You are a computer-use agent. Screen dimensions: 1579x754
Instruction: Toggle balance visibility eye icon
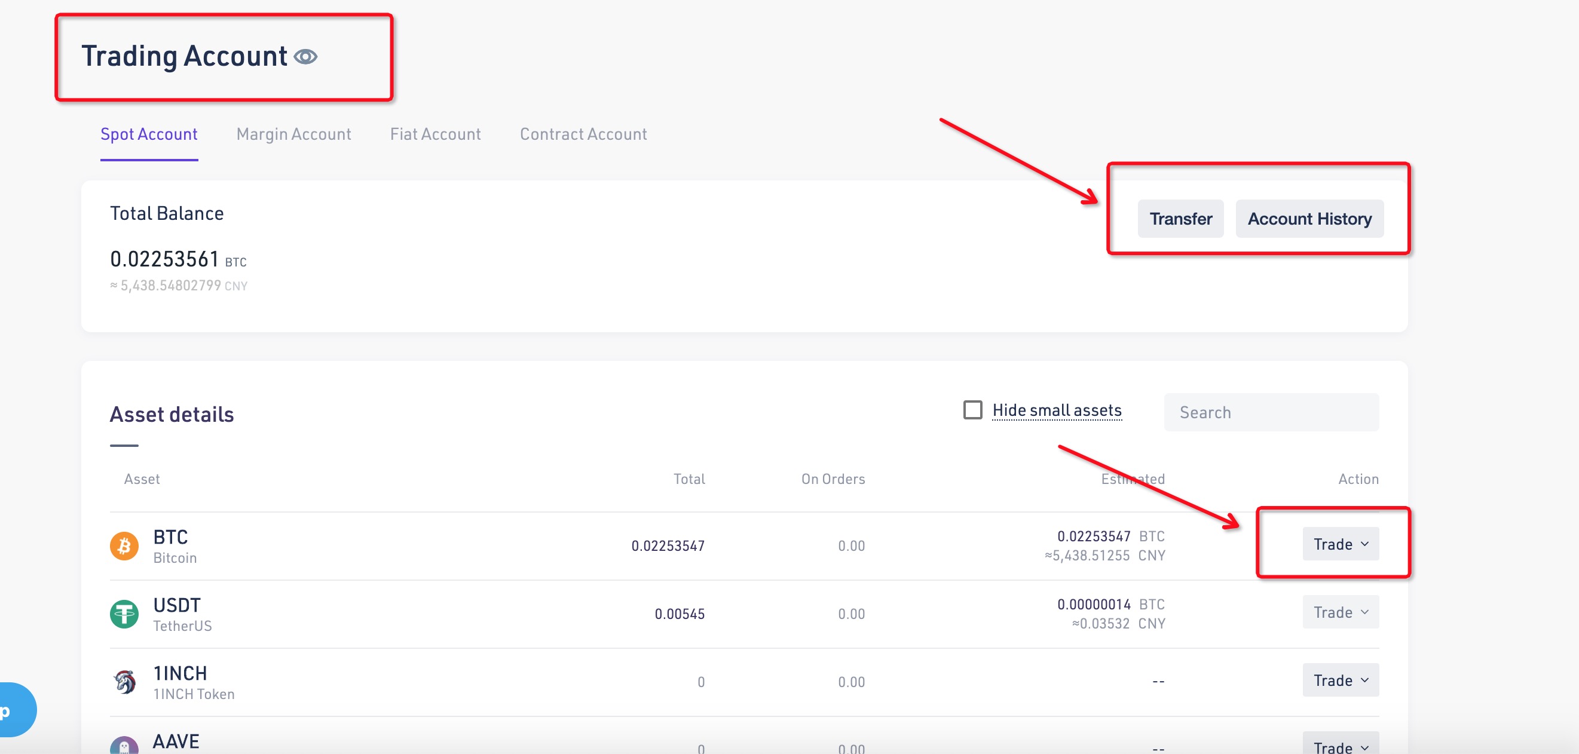point(305,57)
